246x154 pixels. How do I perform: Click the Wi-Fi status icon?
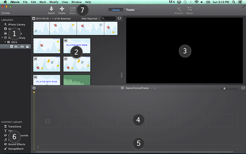pyautogui.click(x=196, y=2)
